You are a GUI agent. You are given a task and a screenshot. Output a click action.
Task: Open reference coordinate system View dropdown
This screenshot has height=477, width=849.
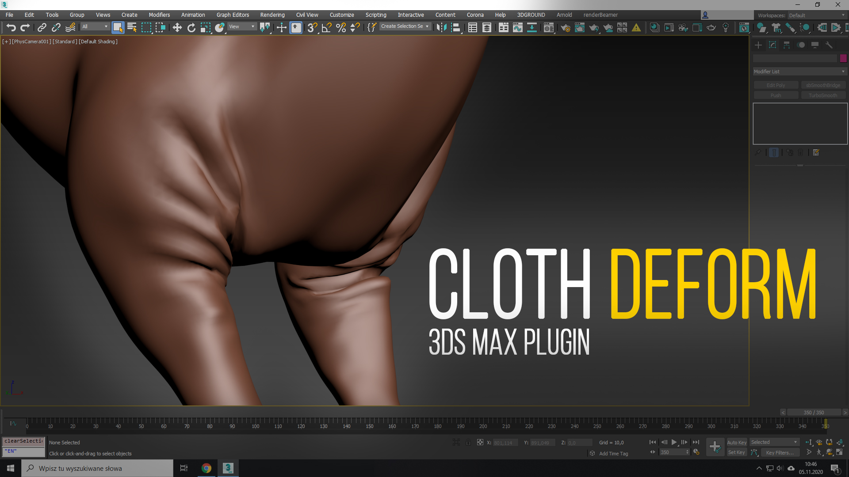click(241, 26)
